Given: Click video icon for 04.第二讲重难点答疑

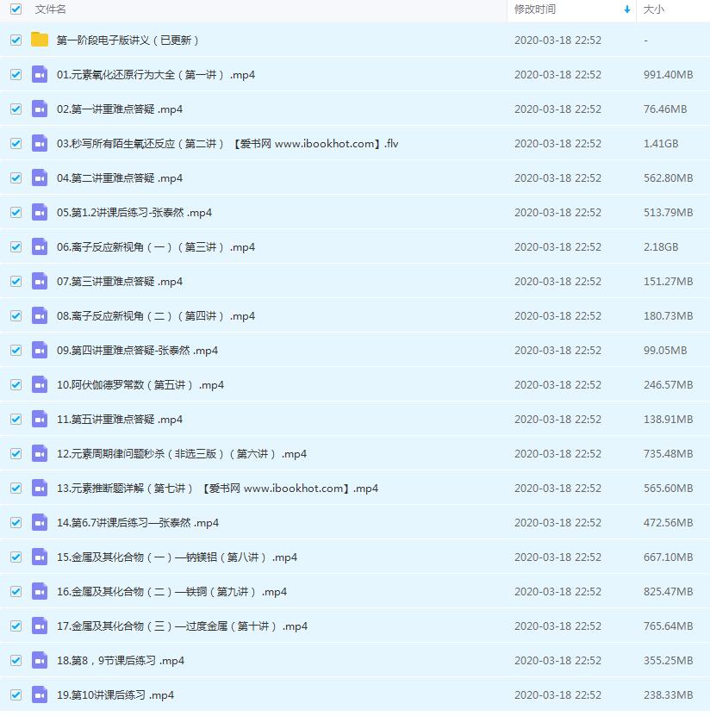Looking at the screenshot, I should coord(40,177).
